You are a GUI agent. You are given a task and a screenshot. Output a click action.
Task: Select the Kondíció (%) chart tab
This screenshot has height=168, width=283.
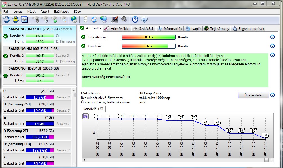coord(93,109)
